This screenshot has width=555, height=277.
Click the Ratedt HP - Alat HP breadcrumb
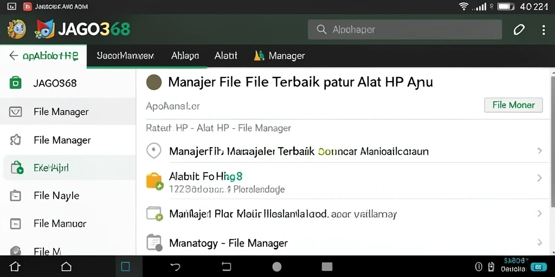point(218,128)
